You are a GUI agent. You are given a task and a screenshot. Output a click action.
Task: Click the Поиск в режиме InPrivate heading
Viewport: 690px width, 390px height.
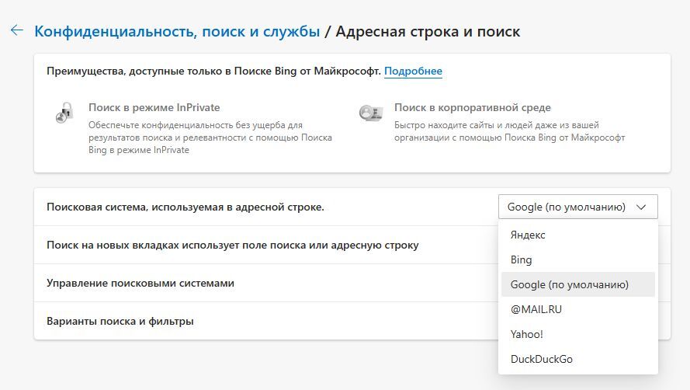coord(154,107)
